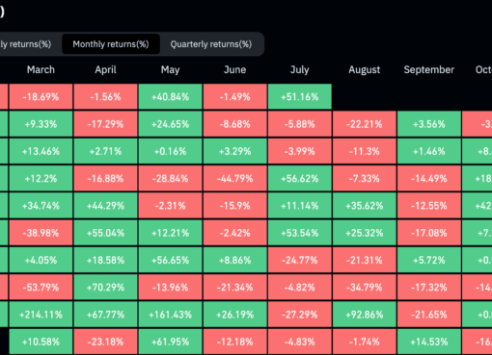The width and height of the screenshot is (492, 355).
Task: Select the +214.11% March cell
Action: [41, 315]
